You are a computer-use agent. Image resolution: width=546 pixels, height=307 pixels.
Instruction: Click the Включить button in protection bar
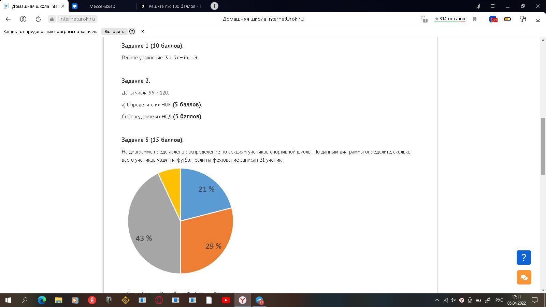click(x=114, y=31)
